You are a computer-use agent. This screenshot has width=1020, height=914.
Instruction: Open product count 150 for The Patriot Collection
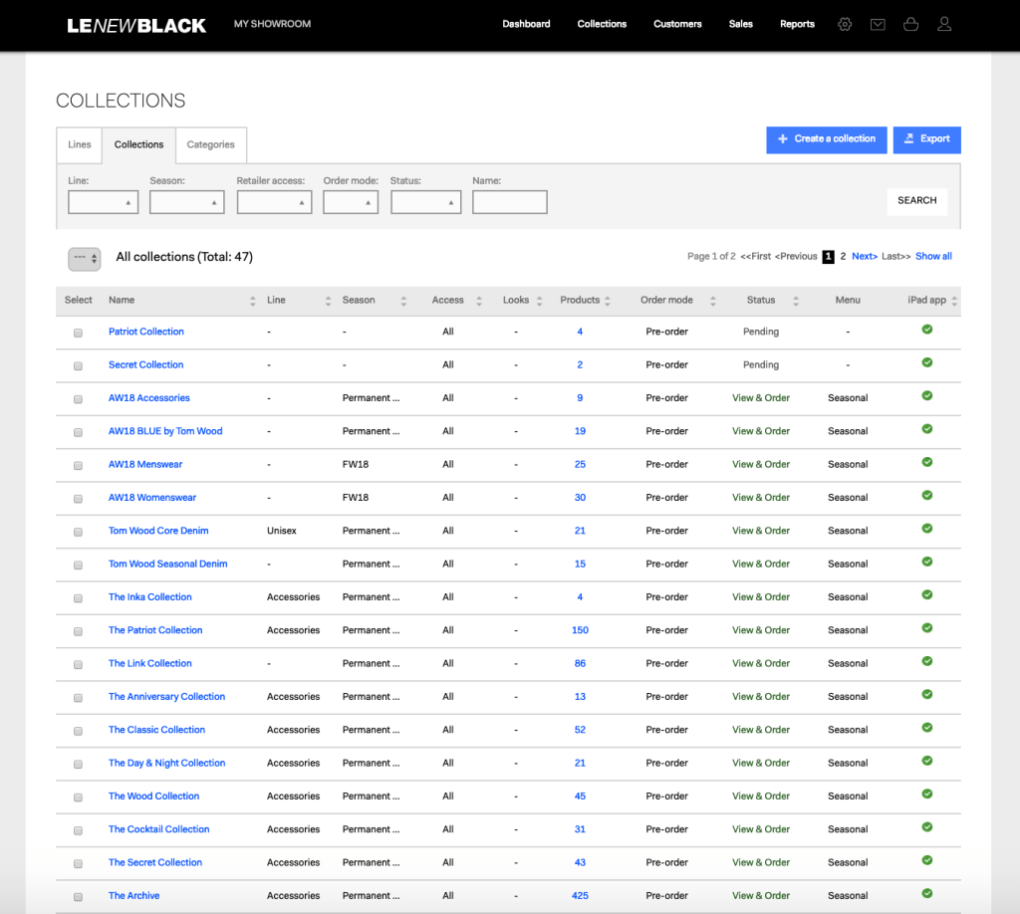[x=580, y=630]
